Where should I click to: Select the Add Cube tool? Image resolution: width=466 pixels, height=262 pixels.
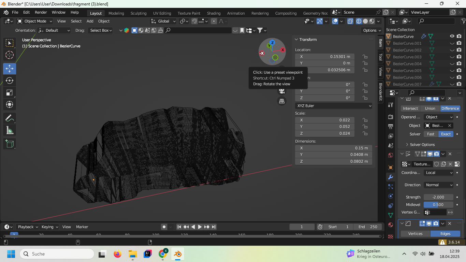10,144
